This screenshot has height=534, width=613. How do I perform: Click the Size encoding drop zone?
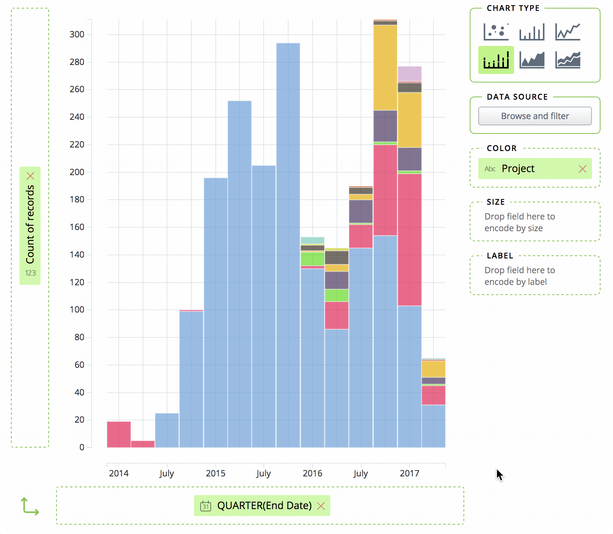pos(535,222)
